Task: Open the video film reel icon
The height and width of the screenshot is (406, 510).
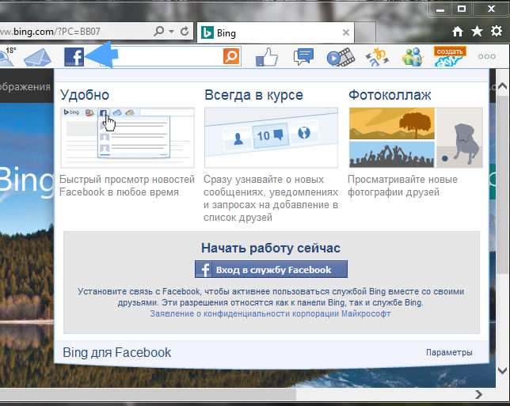Action: coord(341,57)
